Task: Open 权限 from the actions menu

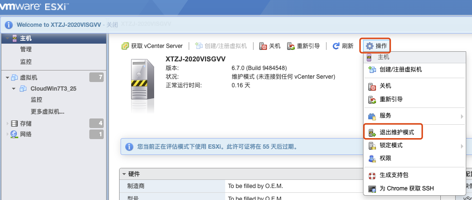Action: point(415,158)
